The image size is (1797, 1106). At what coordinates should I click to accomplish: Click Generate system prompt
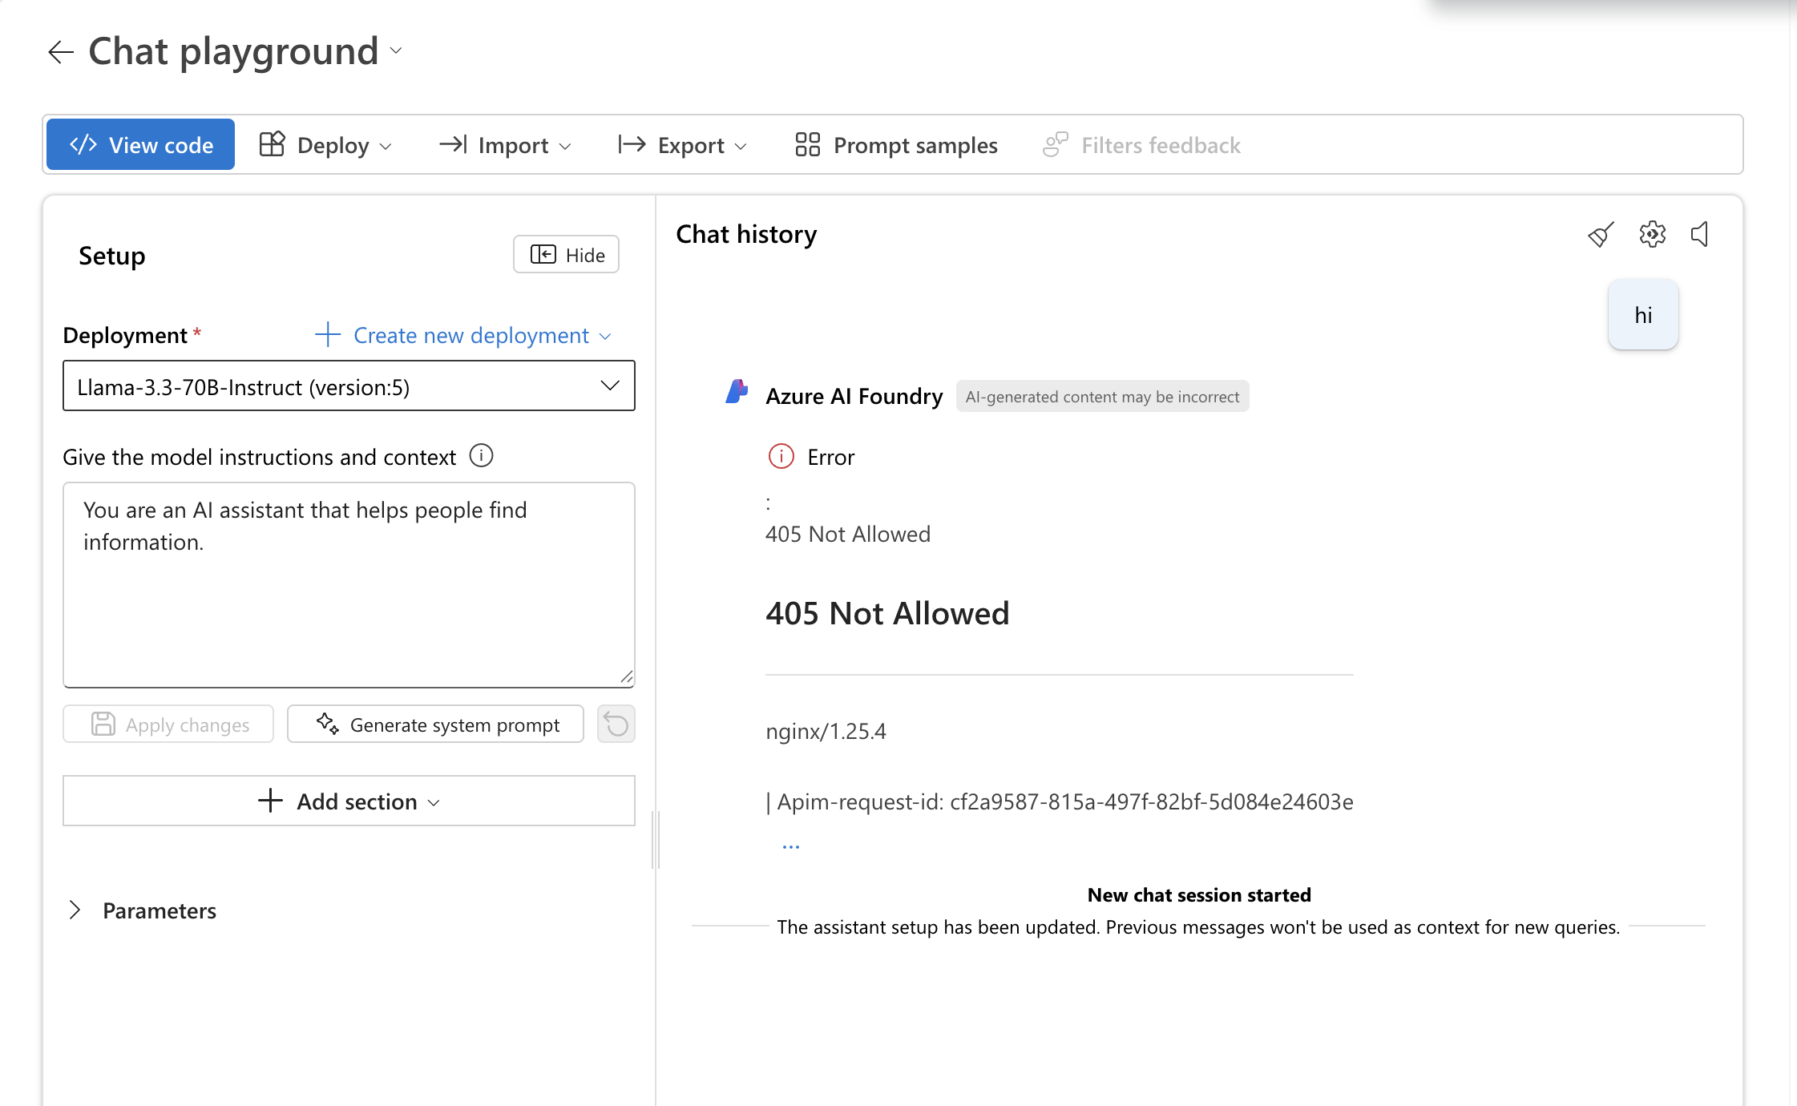pyautogui.click(x=435, y=725)
